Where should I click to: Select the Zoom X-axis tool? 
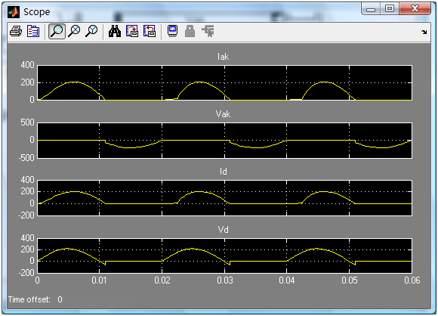[75, 31]
